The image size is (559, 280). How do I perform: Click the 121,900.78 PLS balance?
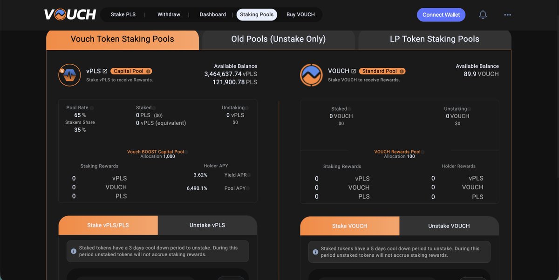click(235, 82)
